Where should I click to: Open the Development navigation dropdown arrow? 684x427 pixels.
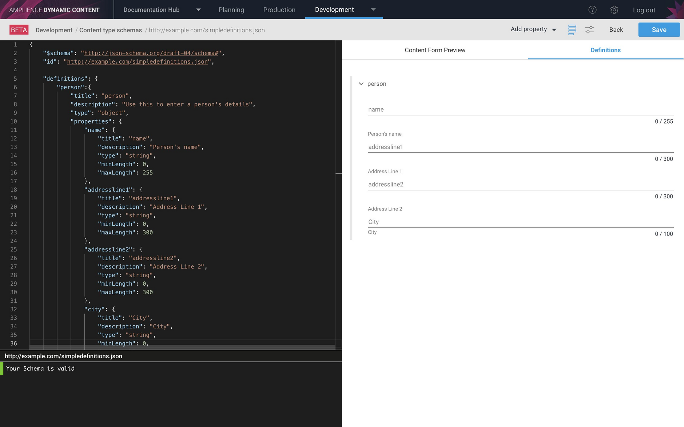[x=374, y=9]
